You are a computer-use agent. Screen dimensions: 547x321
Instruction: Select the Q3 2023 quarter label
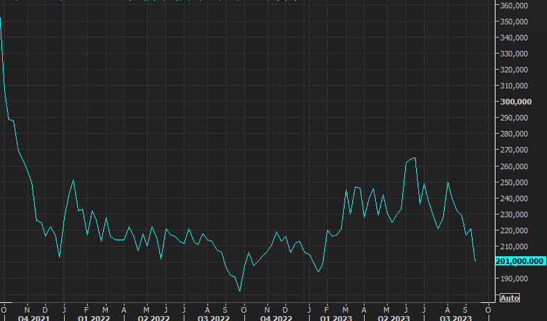click(455, 318)
